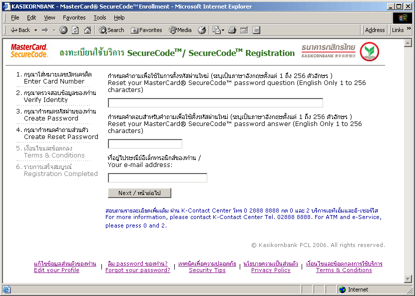Open the File menu

15,18
